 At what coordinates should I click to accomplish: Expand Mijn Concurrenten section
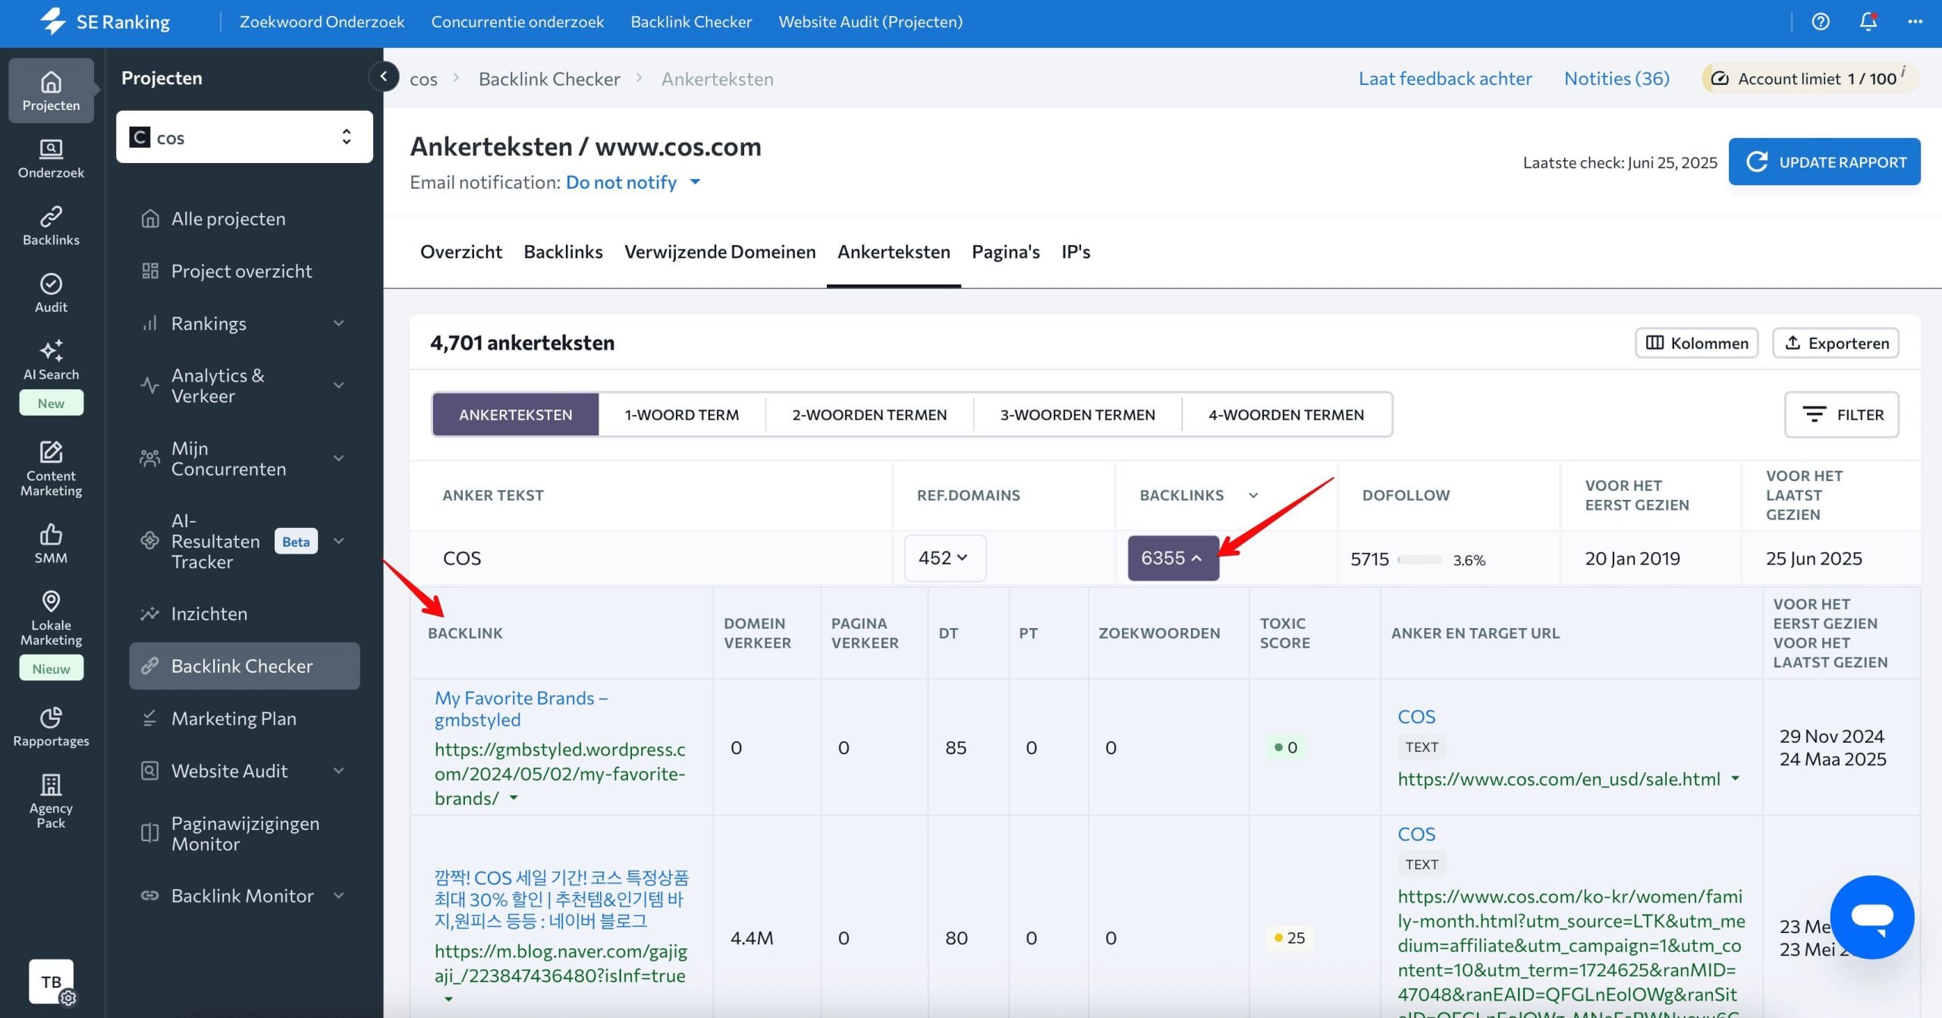click(339, 458)
